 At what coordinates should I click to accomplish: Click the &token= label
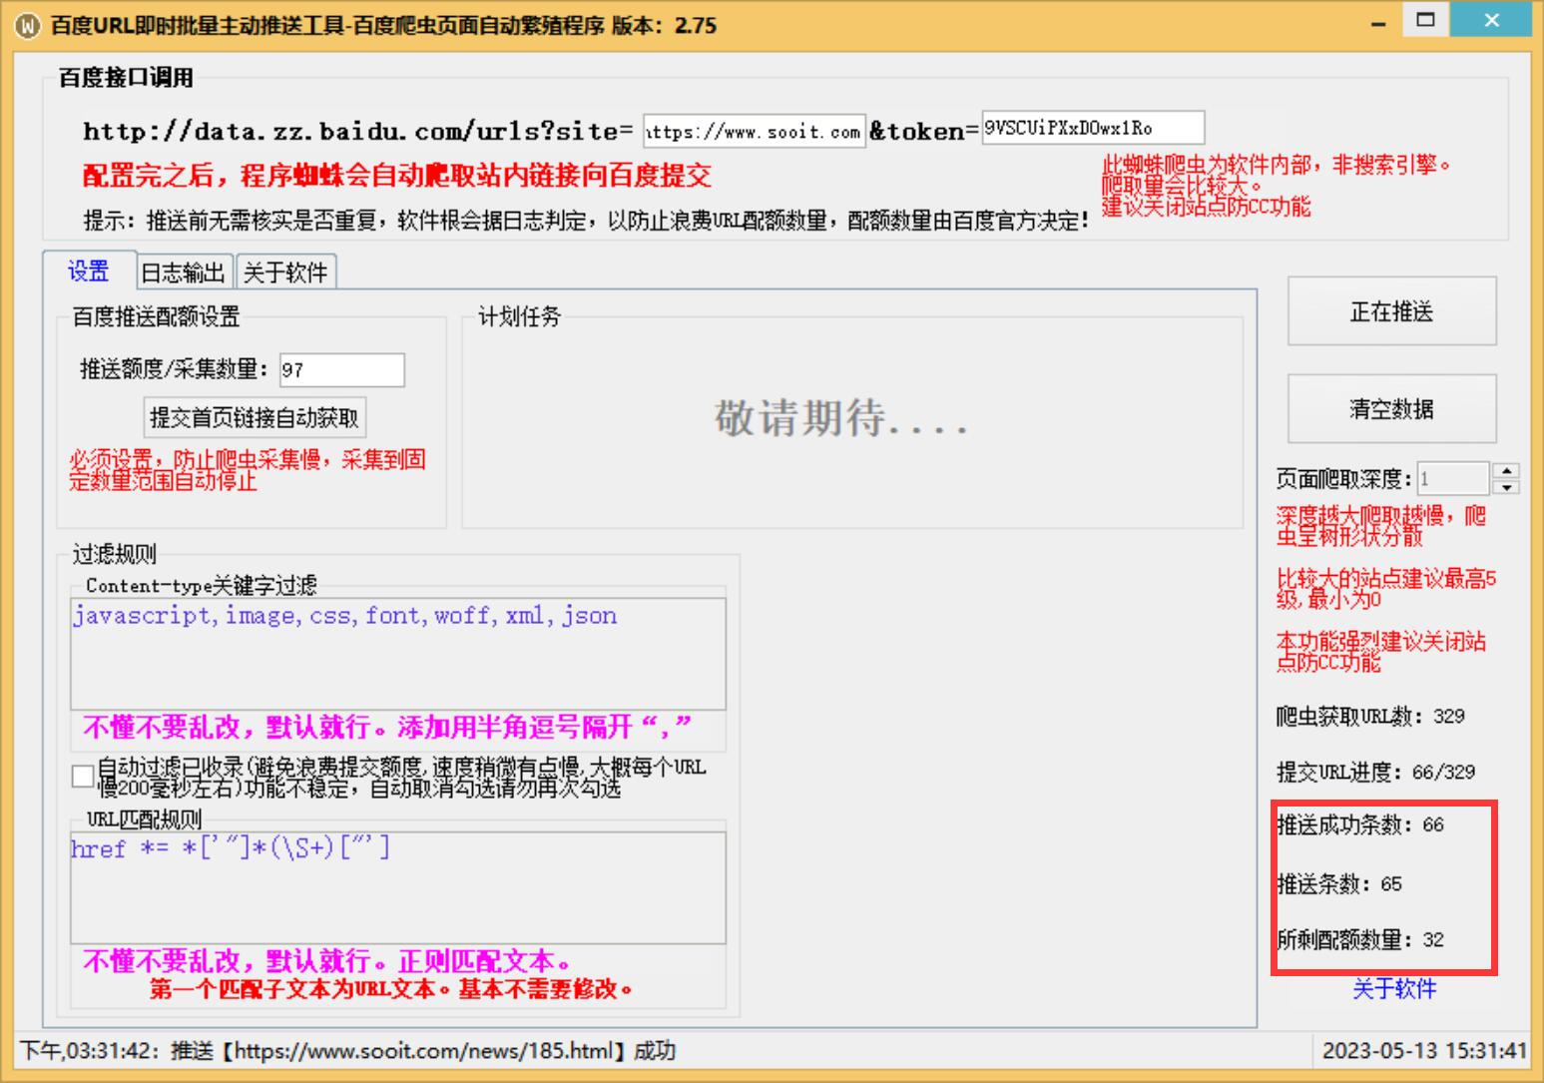pyautogui.click(x=923, y=131)
